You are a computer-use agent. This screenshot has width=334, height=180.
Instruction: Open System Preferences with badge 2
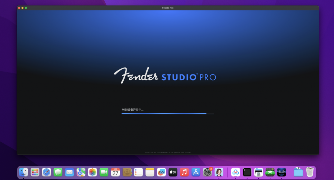(207, 172)
